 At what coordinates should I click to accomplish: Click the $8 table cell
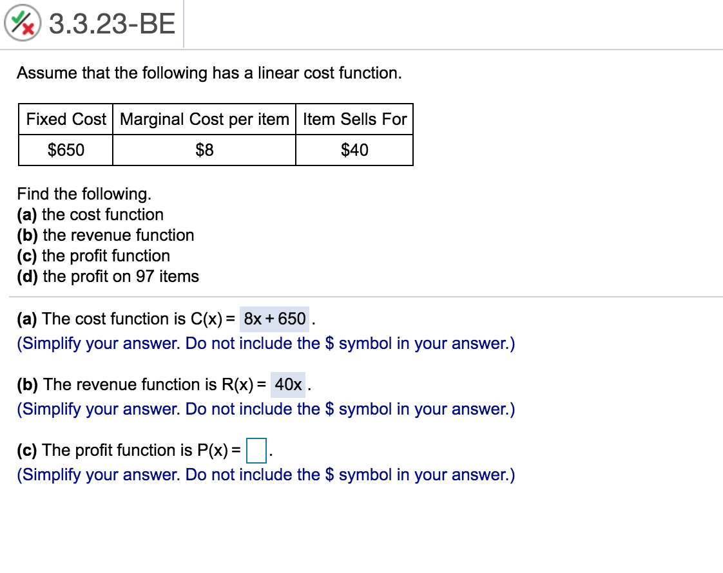click(204, 150)
